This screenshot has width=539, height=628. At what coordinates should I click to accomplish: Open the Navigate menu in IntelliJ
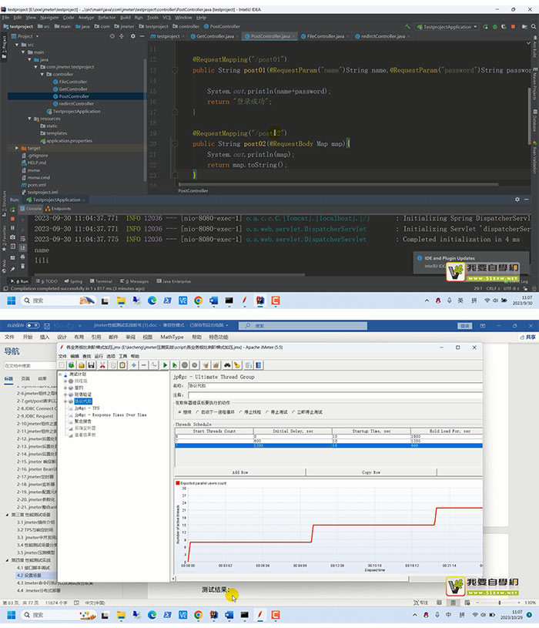[x=49, y=17]
